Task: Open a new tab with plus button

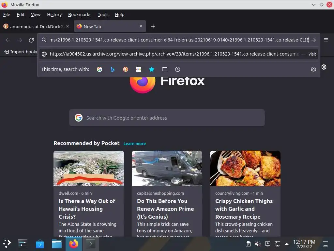Action: (x=153, y=26)
